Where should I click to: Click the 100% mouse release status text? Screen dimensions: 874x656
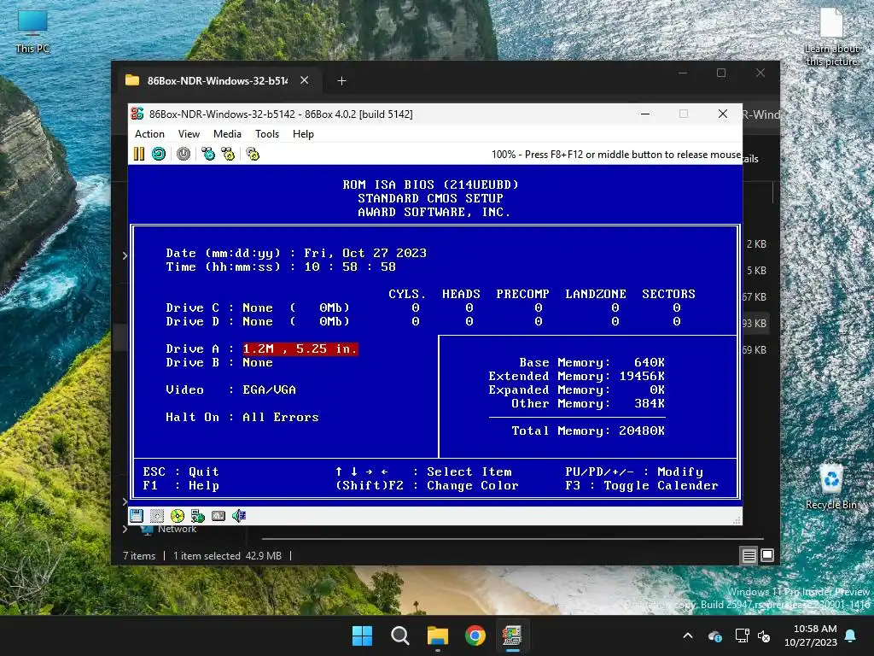point(616,155)
